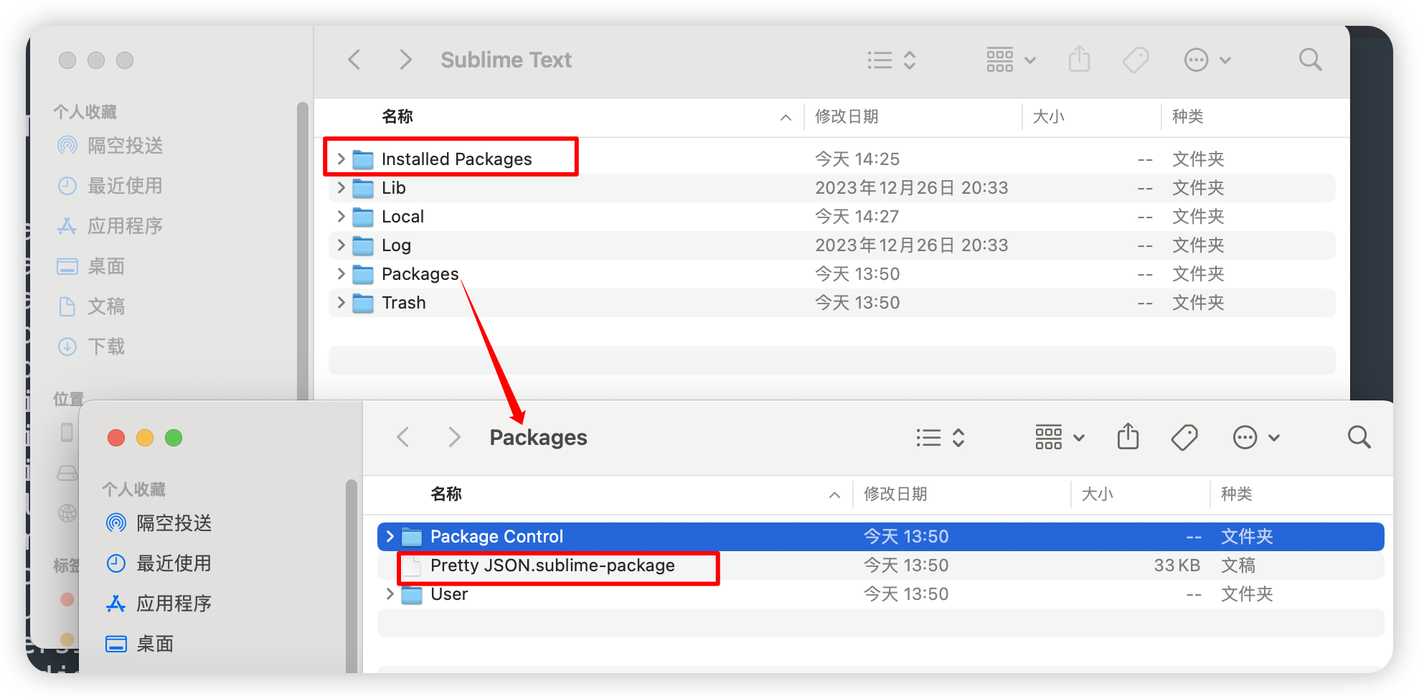Expand the Installed Packages folder
The image size is (1419, 699).
(x=341, y=159)
